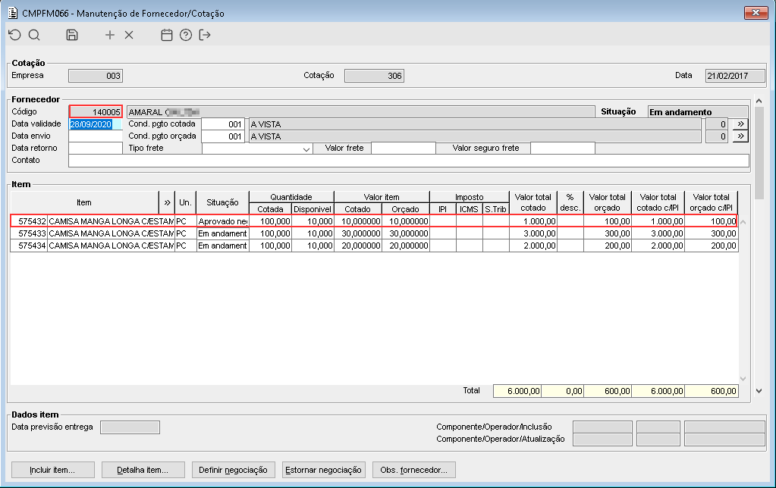The height and width of the screenshot is (488, 776).
Task: Save using the floppy disk icon
Action: pos(72,35)
